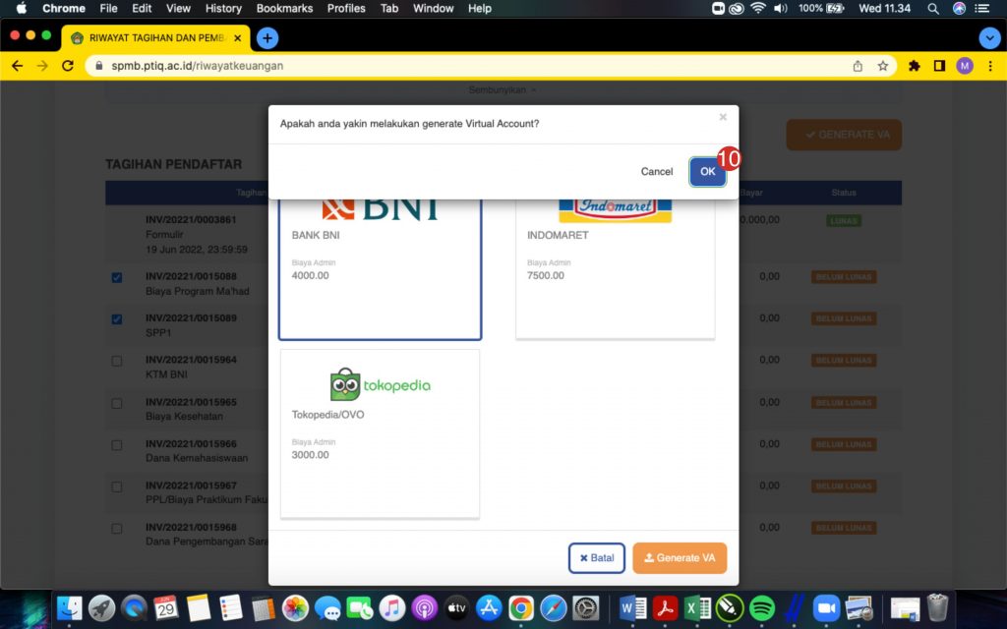Open the volume control in the menu bar
Image resolution: width=1007 pixels, height=629 pixels.
pos(780,8)
